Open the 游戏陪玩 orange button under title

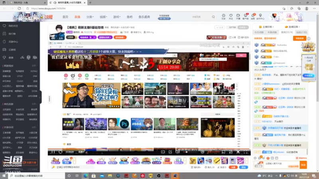tap(120, 37)
